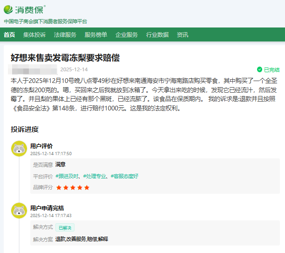Image resolution: width=285 pixels, height=253 pixels.
Task: Switch to the 行业数据 tab
Action: coord(157,35)
